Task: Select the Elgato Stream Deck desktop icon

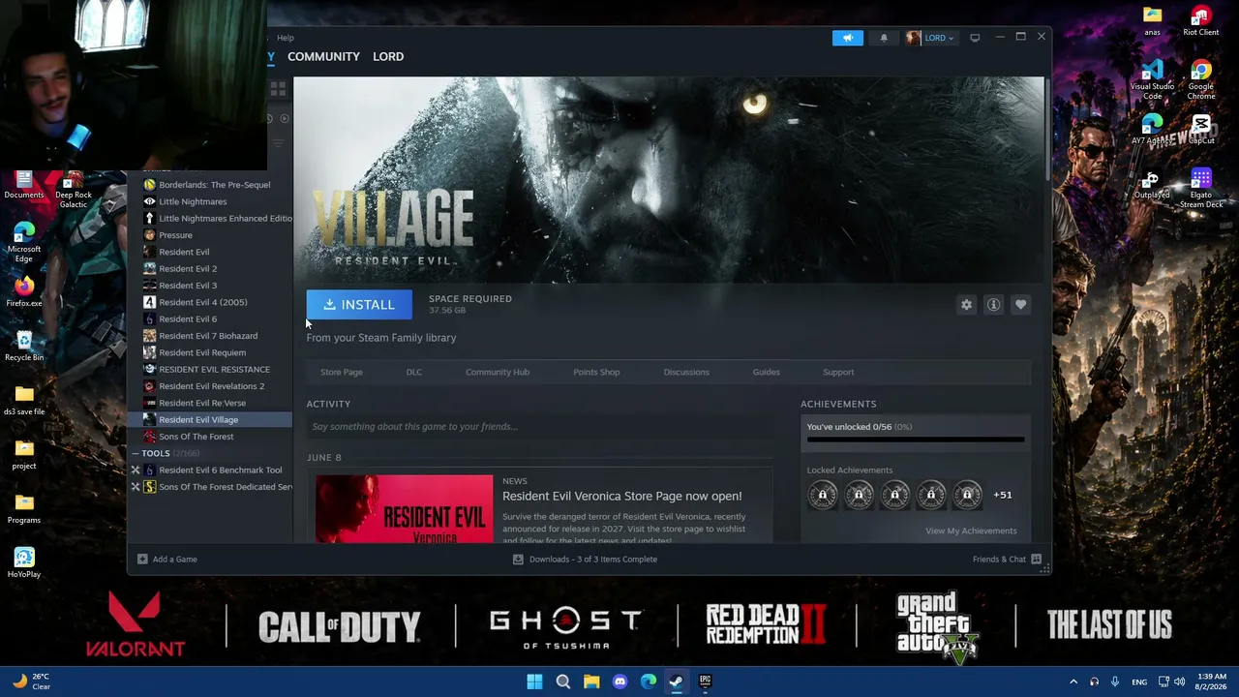Action: pos(1201,189)
